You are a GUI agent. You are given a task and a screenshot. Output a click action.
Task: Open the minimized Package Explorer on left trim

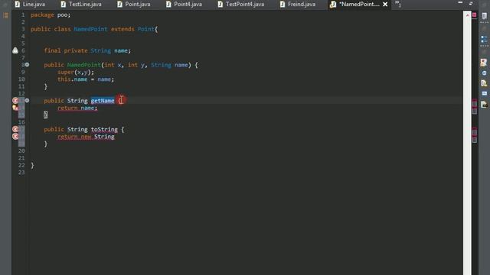5,15
